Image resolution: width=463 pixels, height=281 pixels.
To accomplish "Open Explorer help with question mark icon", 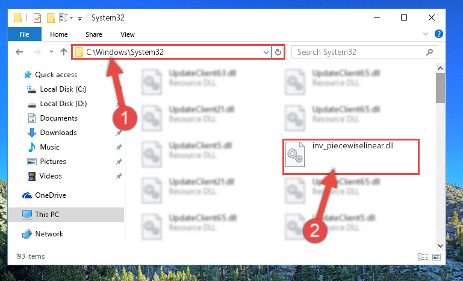I will (438, 34).
